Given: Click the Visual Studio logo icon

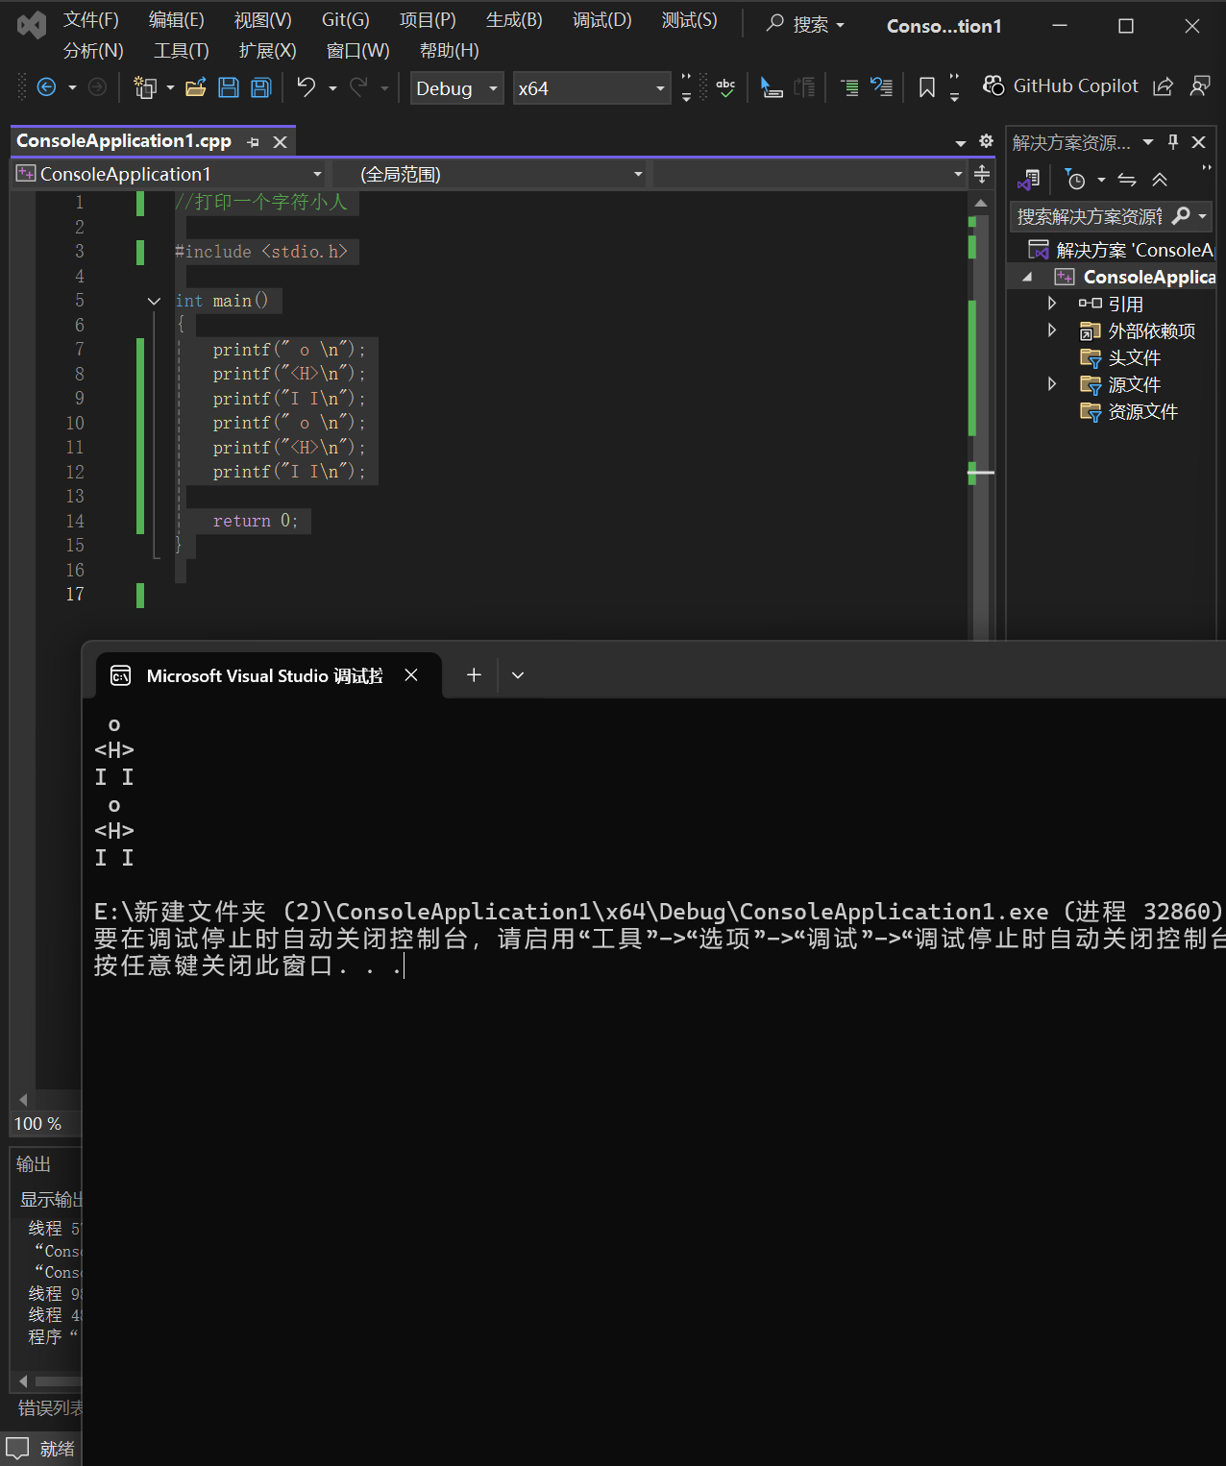Looking at the screenshot, I should click(32, 25).
